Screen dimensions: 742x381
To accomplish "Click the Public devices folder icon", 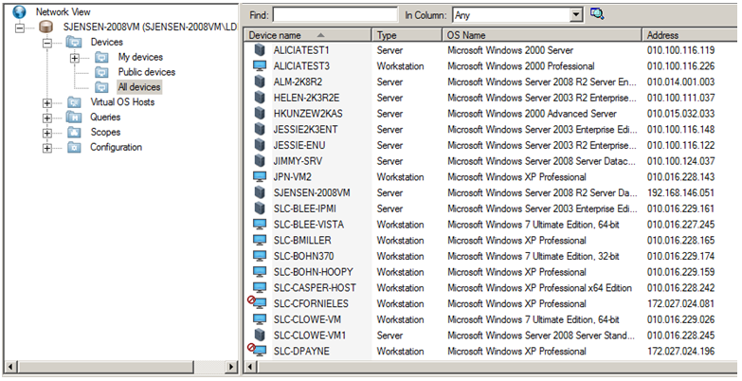I will pyautogui.click(x=101, y=72).
